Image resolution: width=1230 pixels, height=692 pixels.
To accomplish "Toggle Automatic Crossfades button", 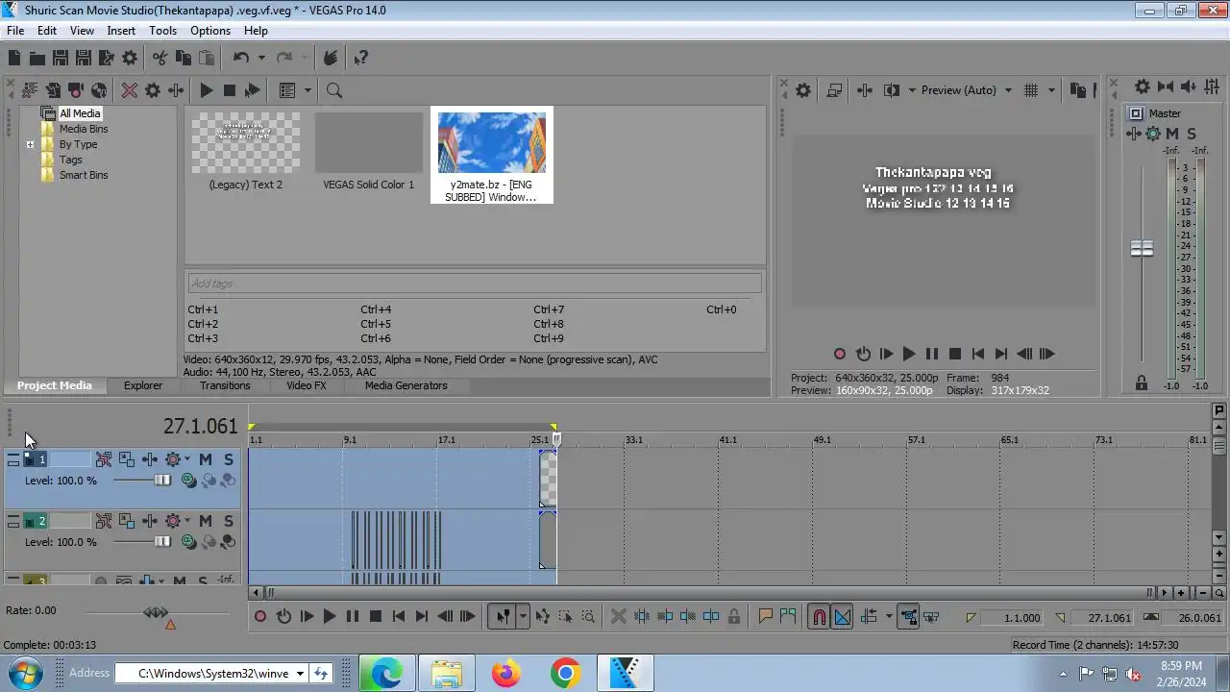I will (843, 617).
